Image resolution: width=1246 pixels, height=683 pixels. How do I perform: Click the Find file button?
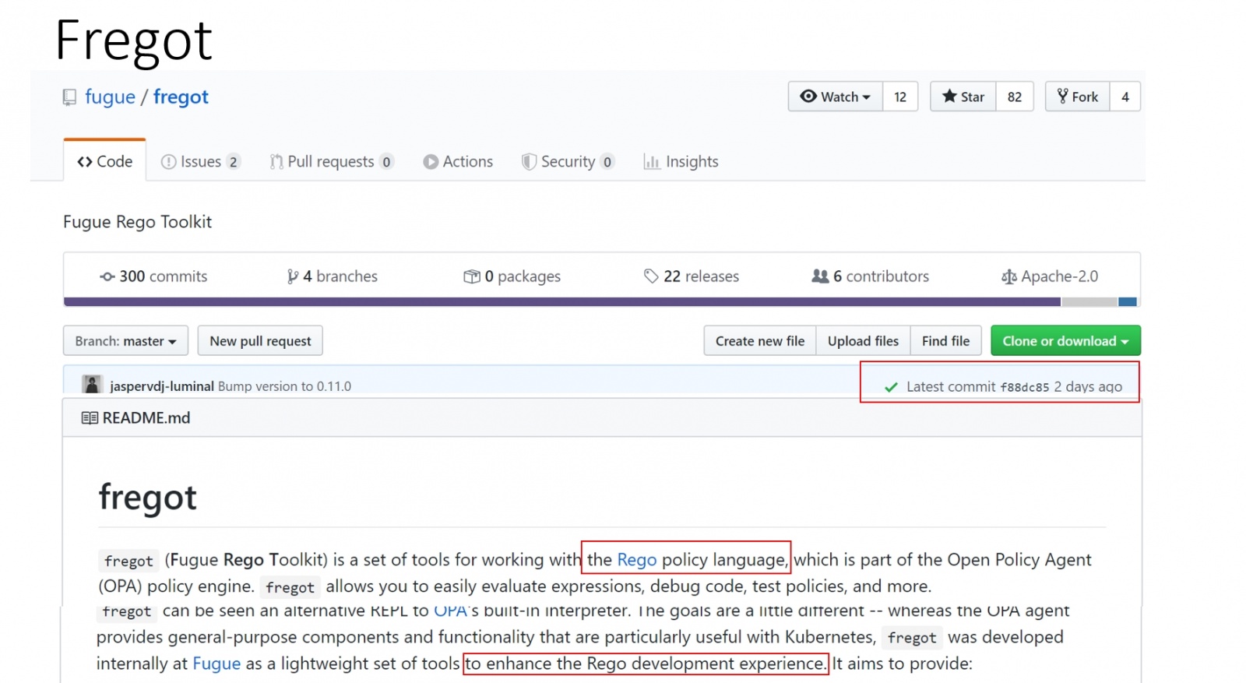(x=945, y=341)
